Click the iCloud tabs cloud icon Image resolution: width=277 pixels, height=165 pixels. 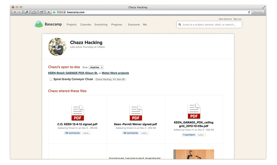pyautogui.click(x=34, y=12)
